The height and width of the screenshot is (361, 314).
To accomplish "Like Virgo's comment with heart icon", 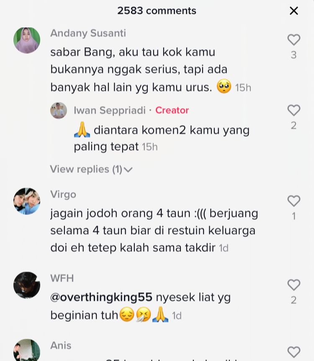I will click(x=294, y=201).
